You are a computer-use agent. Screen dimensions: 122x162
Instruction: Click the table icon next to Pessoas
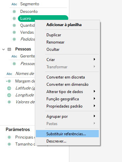(9, 49)
